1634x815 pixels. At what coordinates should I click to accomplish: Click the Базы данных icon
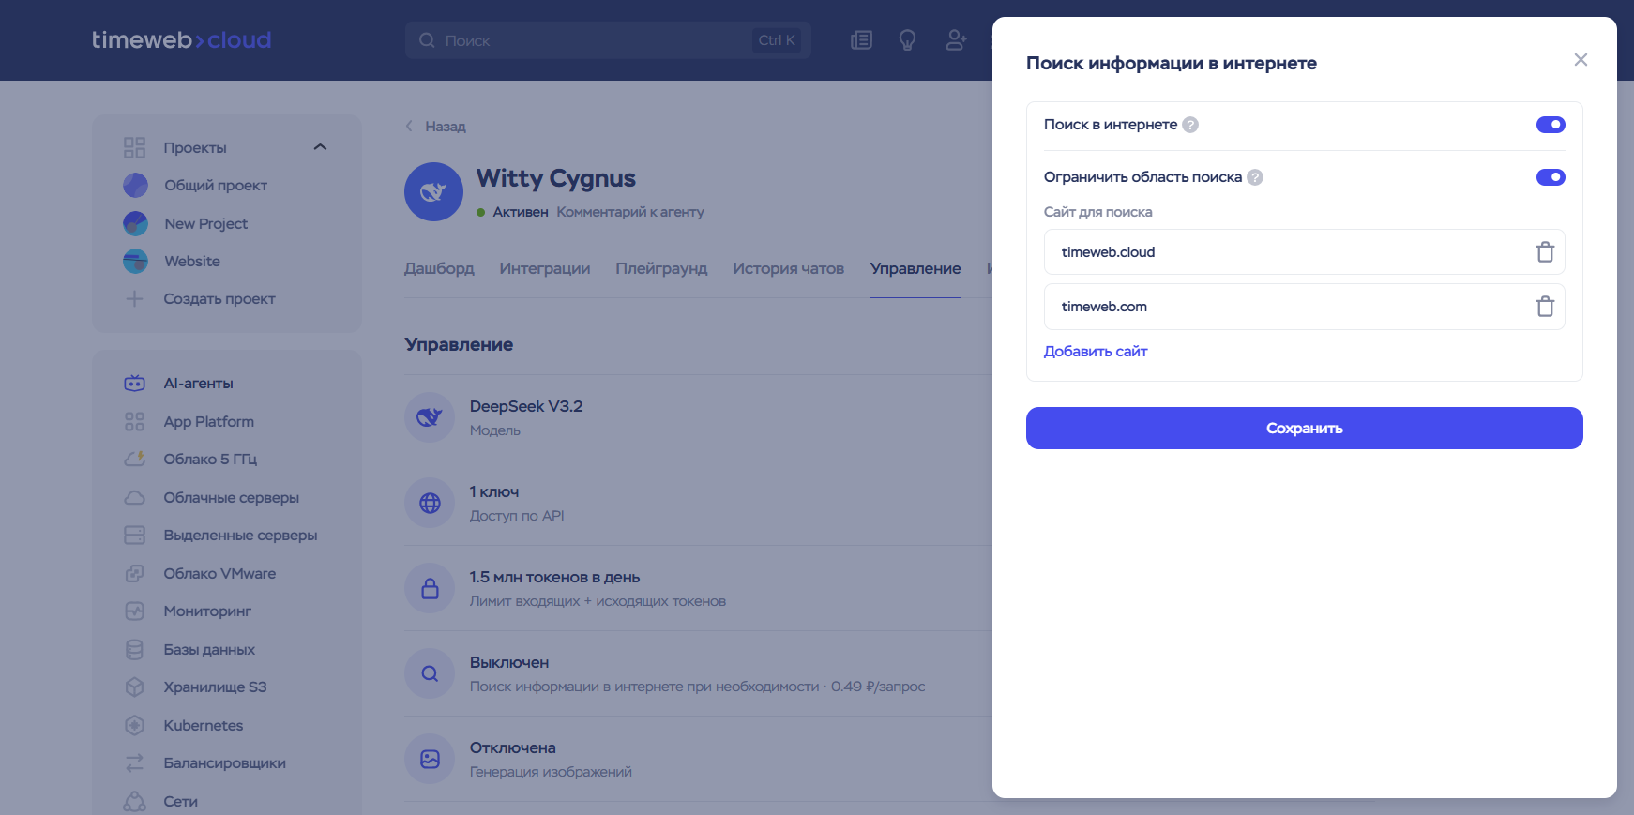134,649
